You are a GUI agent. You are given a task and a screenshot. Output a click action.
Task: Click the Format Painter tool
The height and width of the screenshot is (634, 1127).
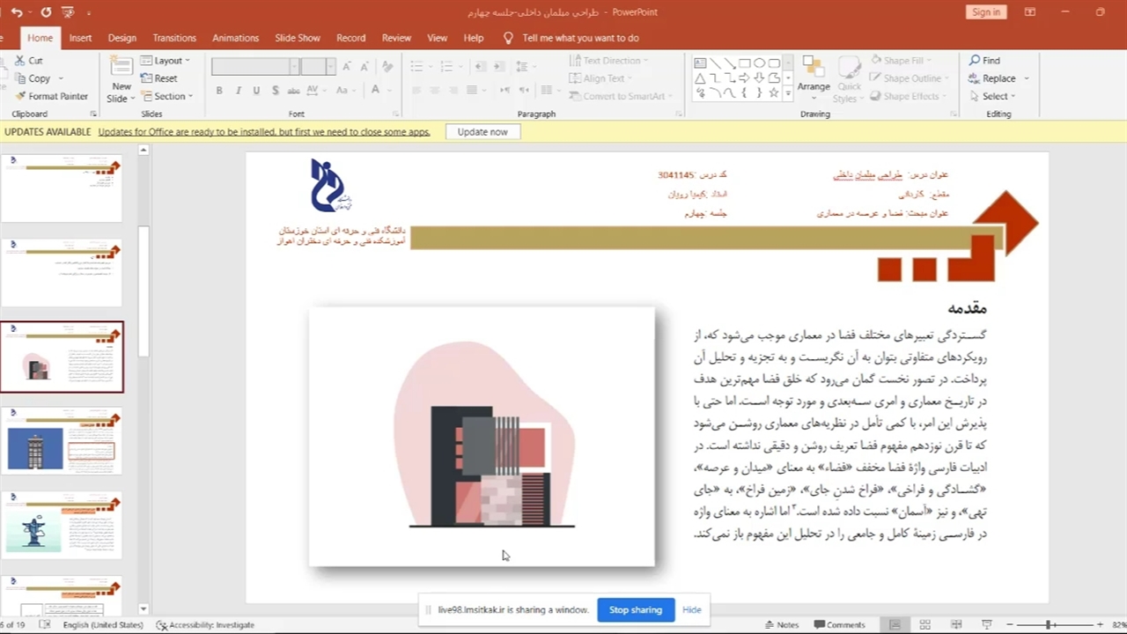[x=51, y=96]
